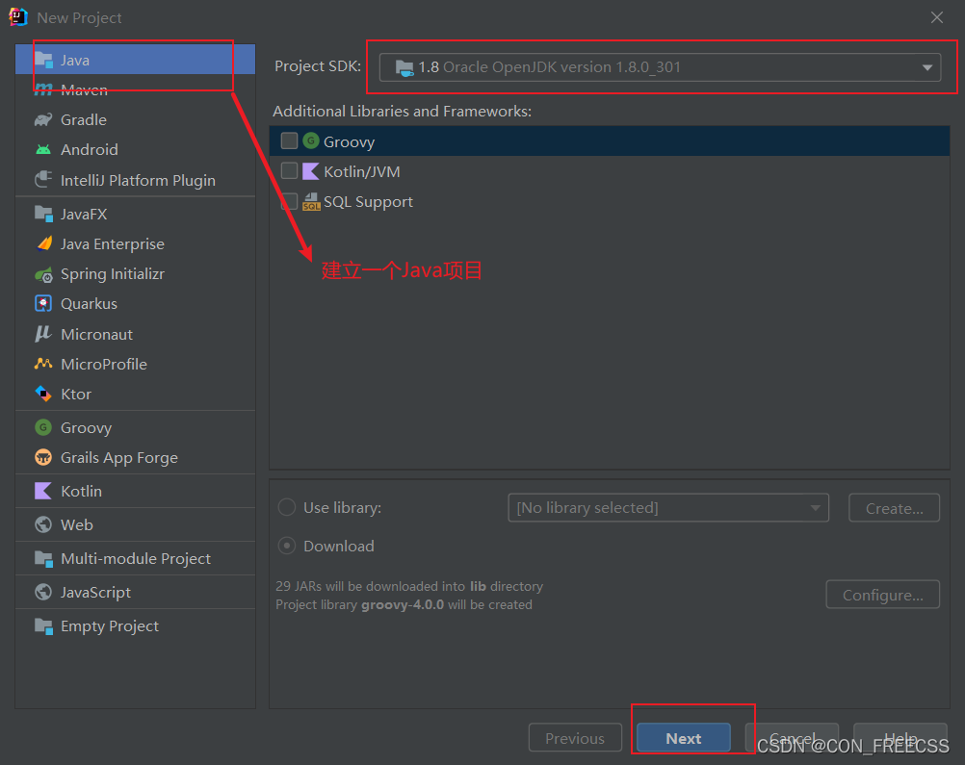Click the Grails App Forge label
This screenshot has width=965, height=765.
119,457
